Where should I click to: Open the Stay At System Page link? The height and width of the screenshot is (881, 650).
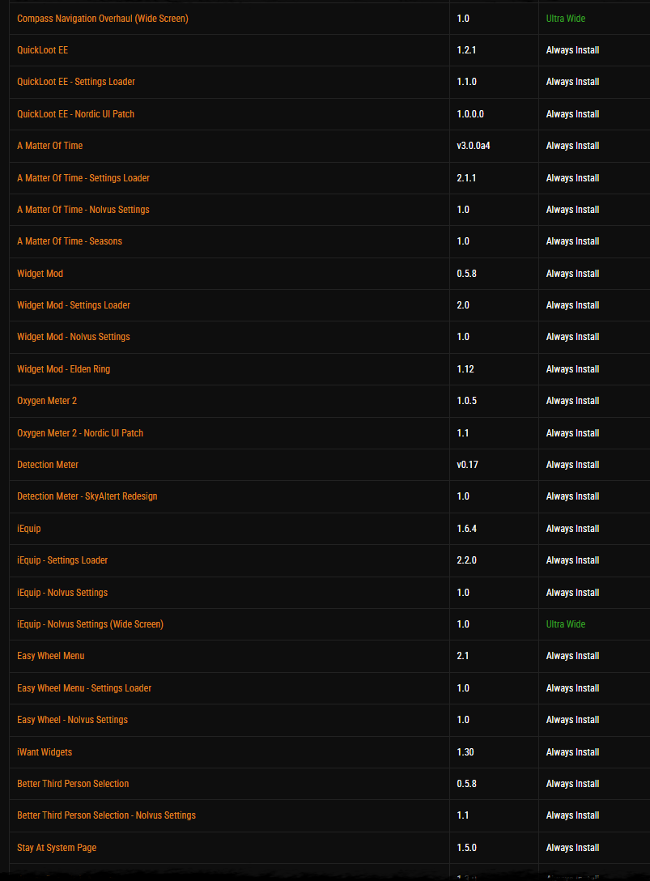(x=57, y=848)
